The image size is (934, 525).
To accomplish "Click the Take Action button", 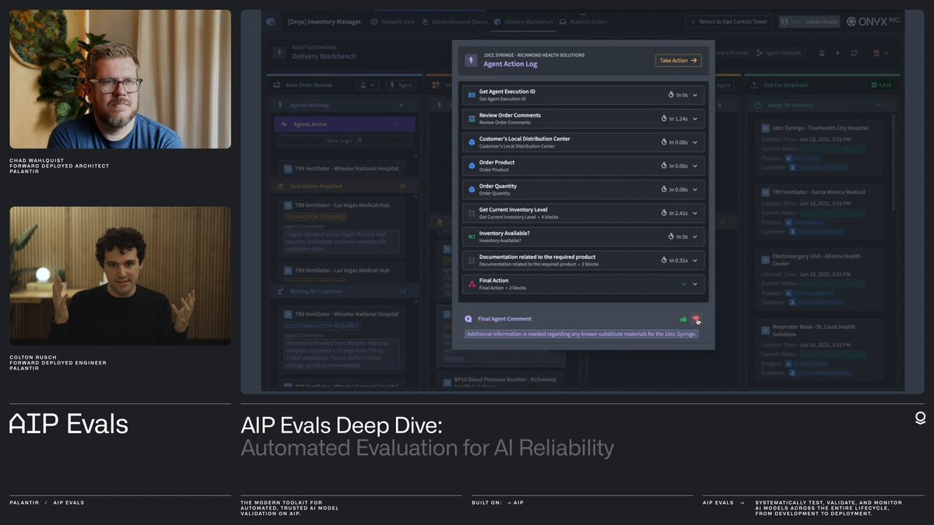I will [678, 60].
